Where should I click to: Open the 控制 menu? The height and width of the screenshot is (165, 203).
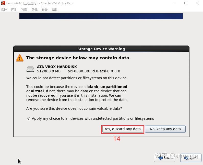pyautogui.click(x=14, y=9)
